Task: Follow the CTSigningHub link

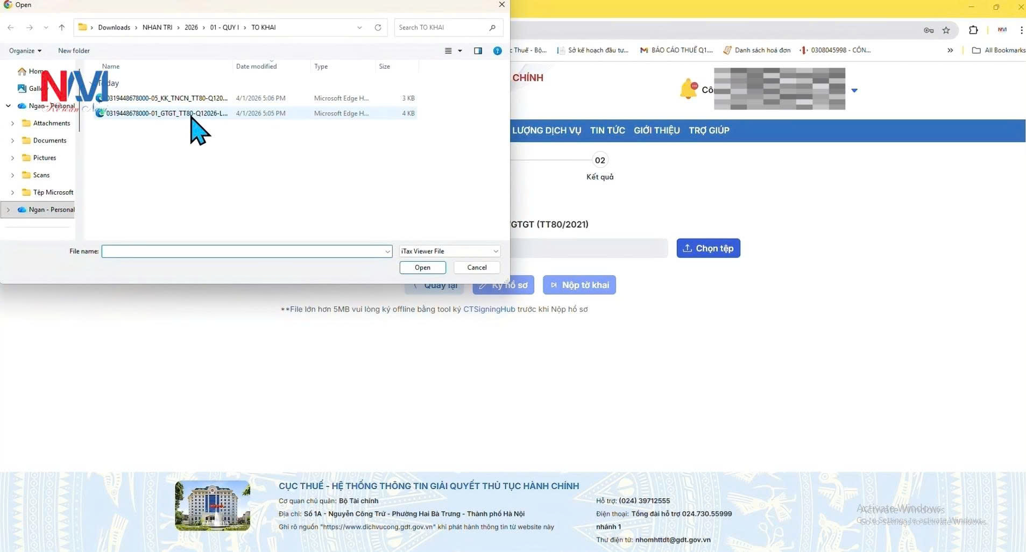Action: [489, 310]
